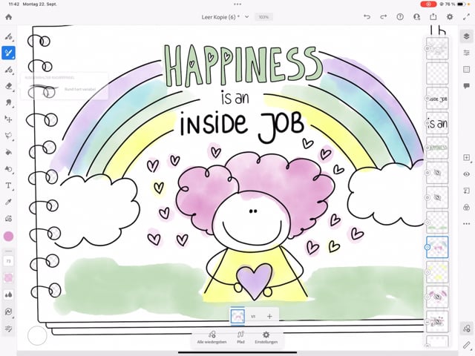Select the pixel brush tool
This screenshot has width=475, height=356.
click(x=8, y=36)
